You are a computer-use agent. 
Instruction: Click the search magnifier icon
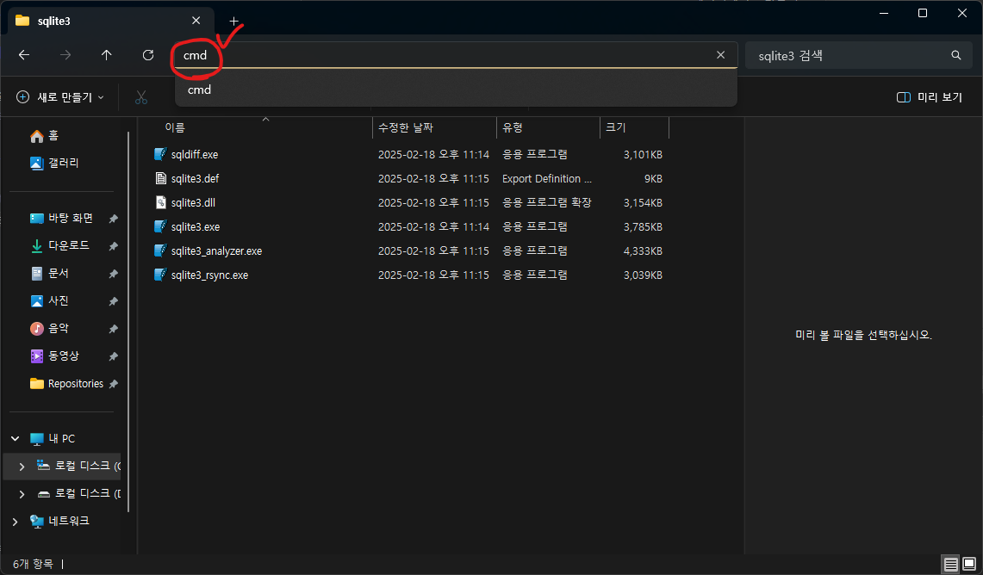[955, 56]
